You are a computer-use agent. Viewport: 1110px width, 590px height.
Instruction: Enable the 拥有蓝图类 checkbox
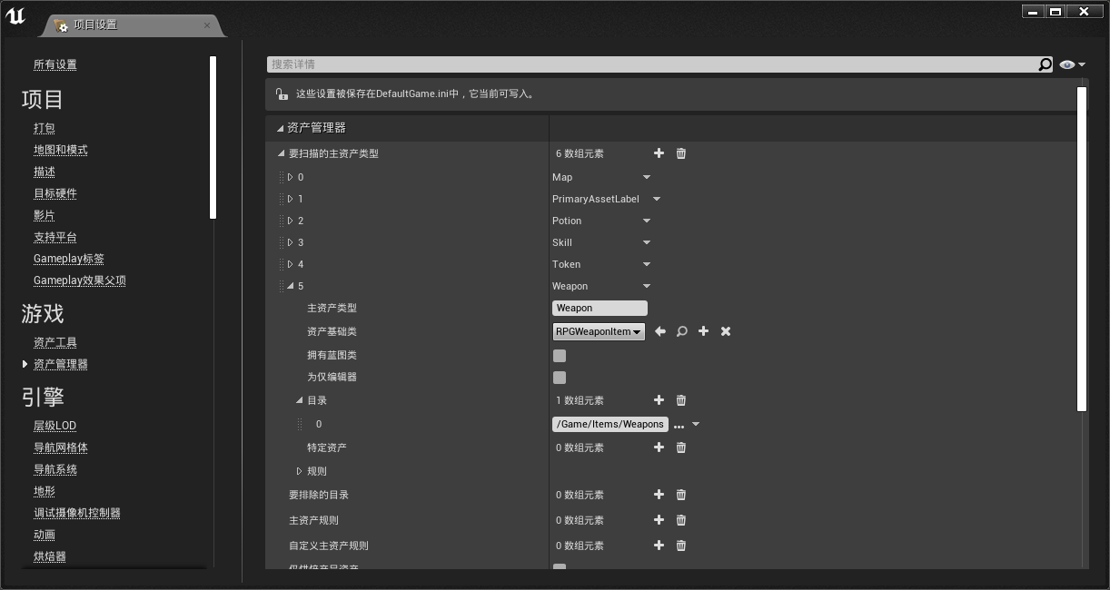(560, 356)
